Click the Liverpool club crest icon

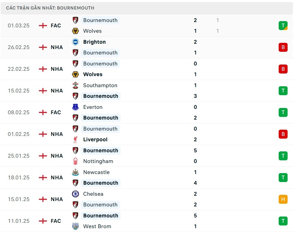pos(75,139)
